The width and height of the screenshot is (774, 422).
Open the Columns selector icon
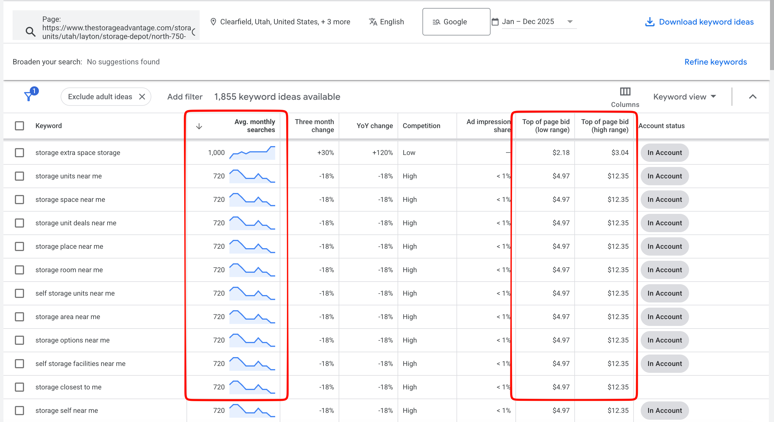point(625,91)
